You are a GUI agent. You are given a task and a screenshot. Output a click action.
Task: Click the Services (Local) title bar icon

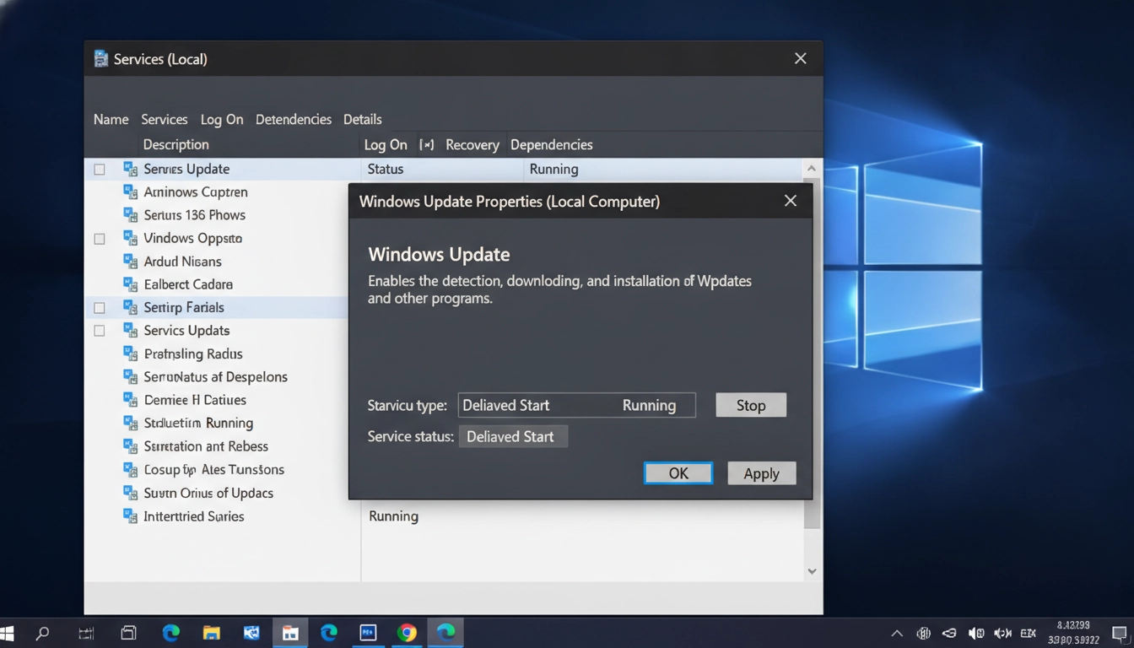101,59
